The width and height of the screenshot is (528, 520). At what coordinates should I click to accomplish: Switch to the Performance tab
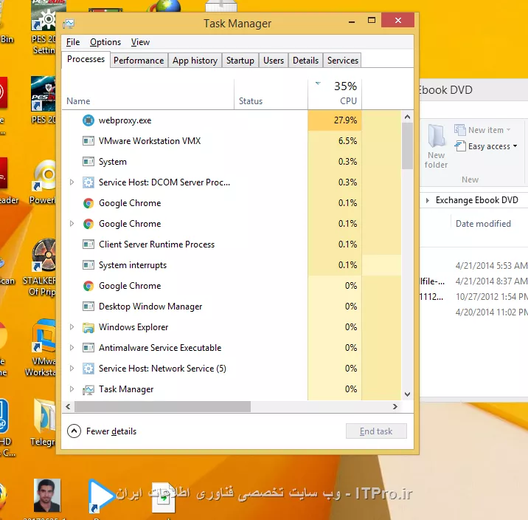click(139, 61)
